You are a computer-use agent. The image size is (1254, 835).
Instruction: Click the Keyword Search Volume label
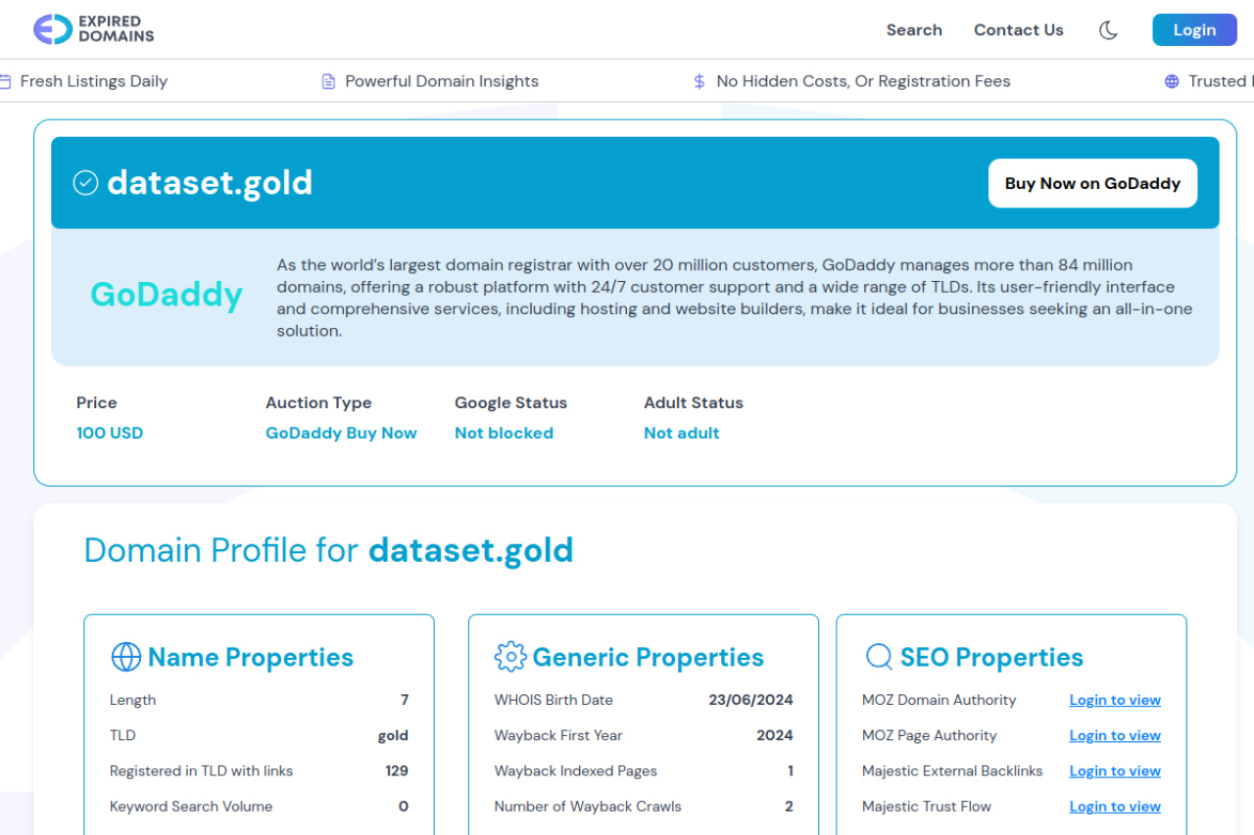(x=191, y=807)
